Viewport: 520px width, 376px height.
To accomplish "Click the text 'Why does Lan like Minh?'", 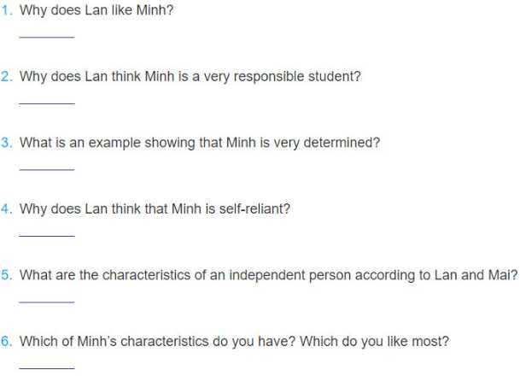I will [x=96, y=10].
